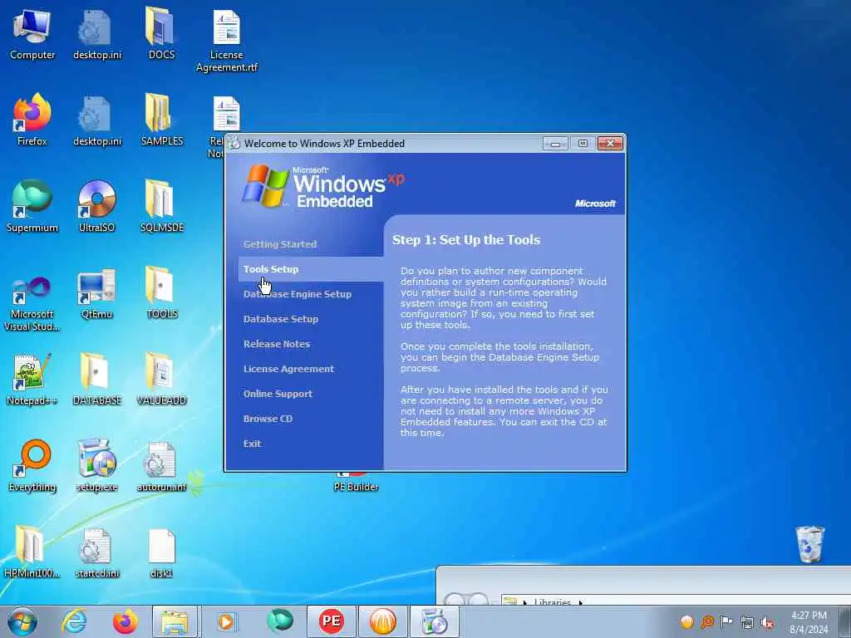
Task: Open the SQLMSDE folder icon
Action: pyautogui.click(x=162, y=206)
